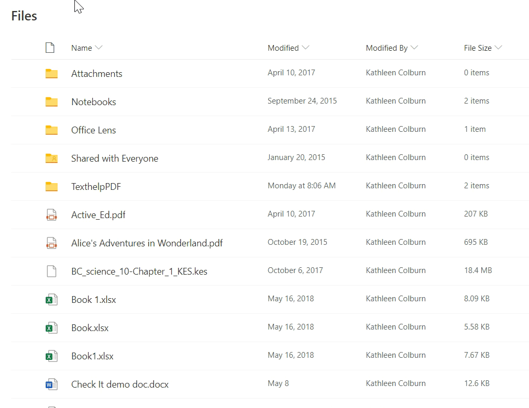Open the Office Lens folder
This screenshot has height=408, width=529.
click(94, 130)
